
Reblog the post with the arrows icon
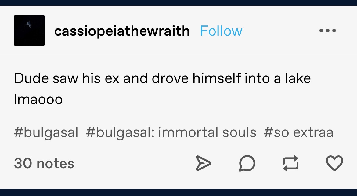pos(290,163)
